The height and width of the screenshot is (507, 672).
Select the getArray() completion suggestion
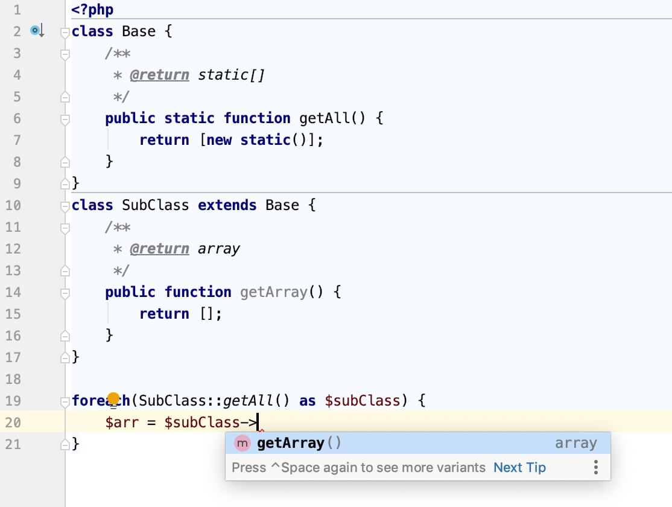(418, 443)
